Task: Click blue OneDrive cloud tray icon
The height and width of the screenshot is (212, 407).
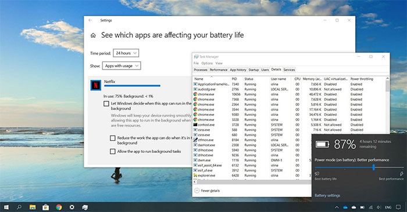Action: click(345, 207)
